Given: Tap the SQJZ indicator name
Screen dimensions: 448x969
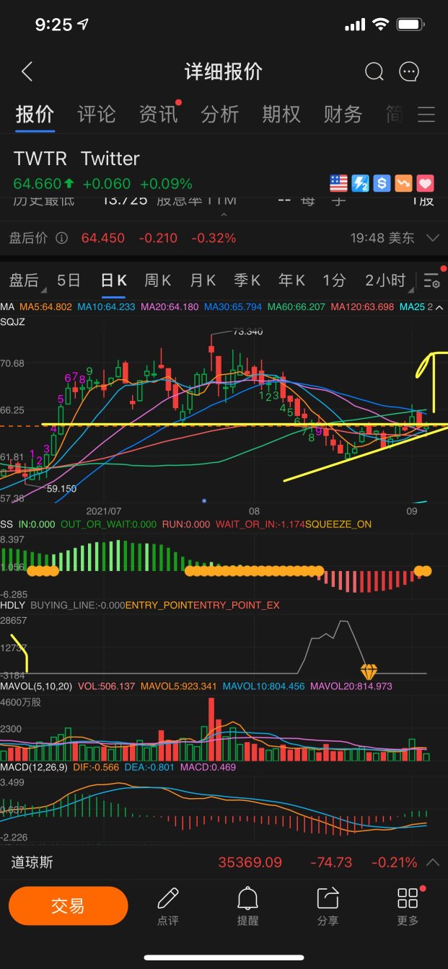Looking at the screenshot, I should (x=13, y=322).
